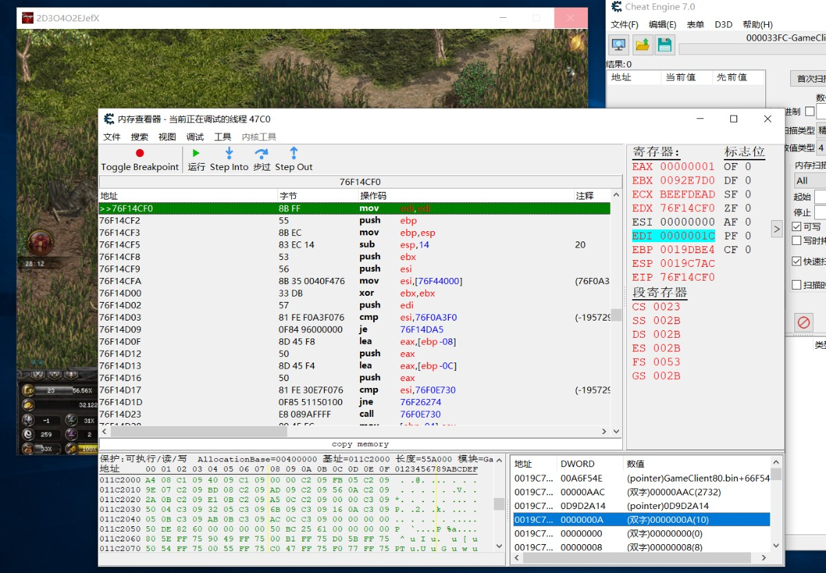The image size is (826, 573).
Task: Expand the register panel side arrow
Action: click(776, 229)
